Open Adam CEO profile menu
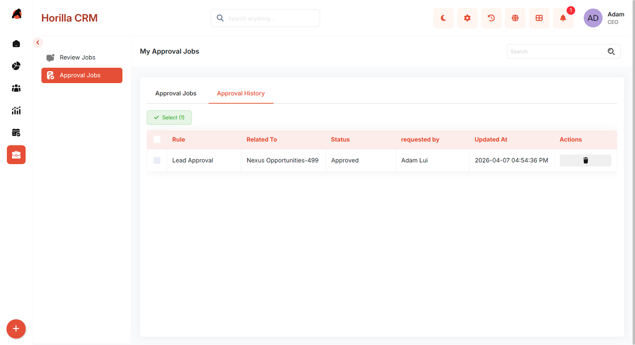635x345 pixels. coord(604,18)
